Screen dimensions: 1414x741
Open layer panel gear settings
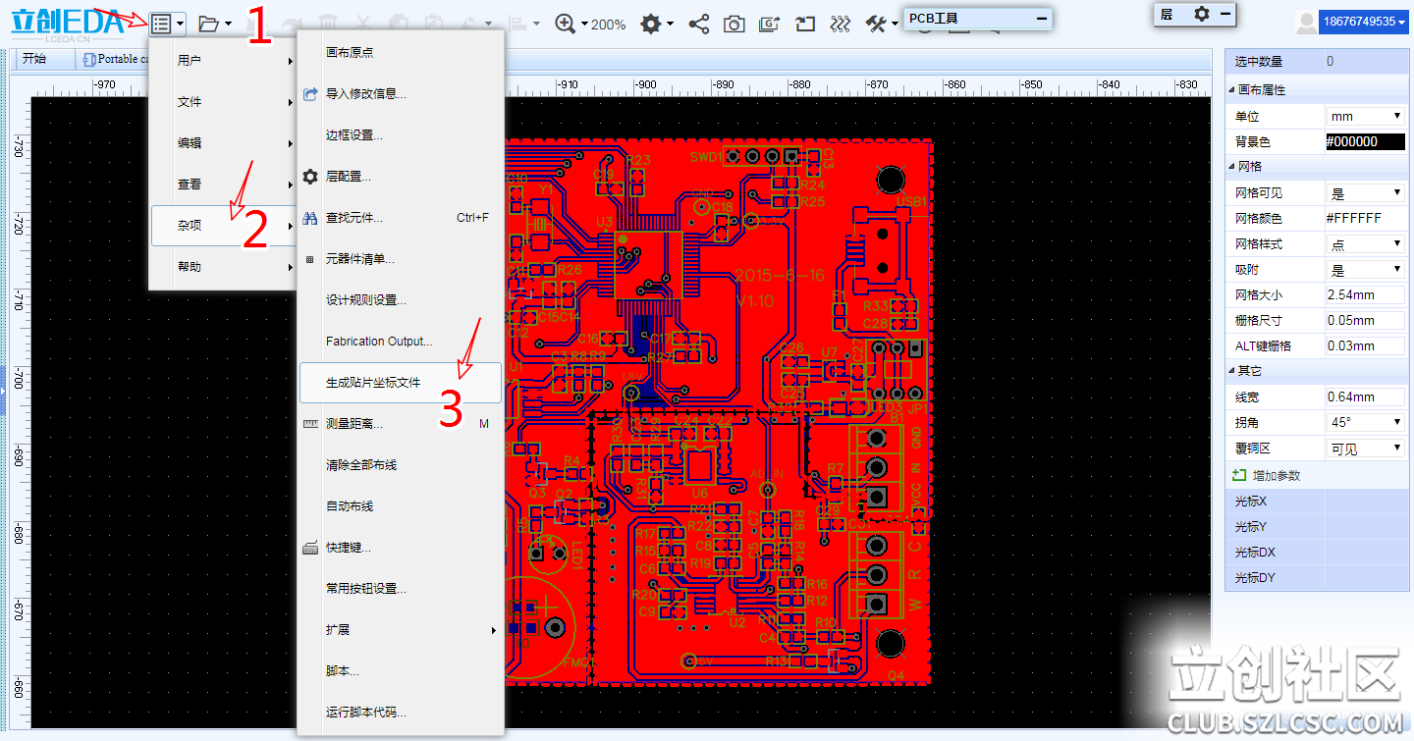point(1202,14)
